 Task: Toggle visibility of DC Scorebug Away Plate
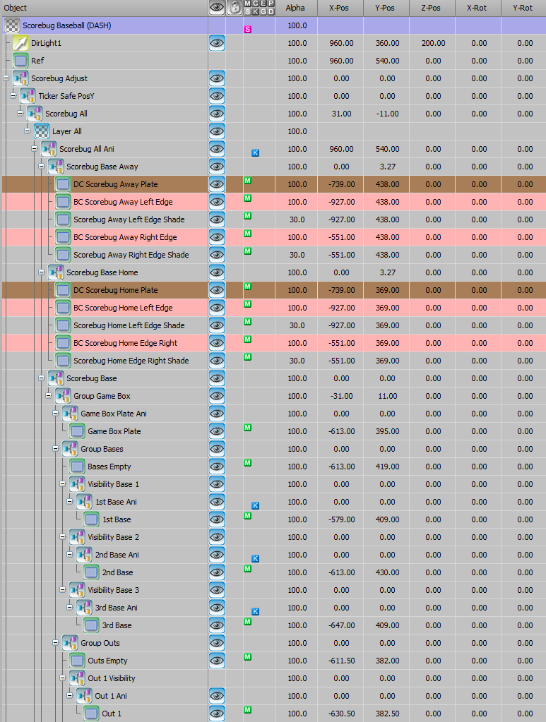pos(217,184)
